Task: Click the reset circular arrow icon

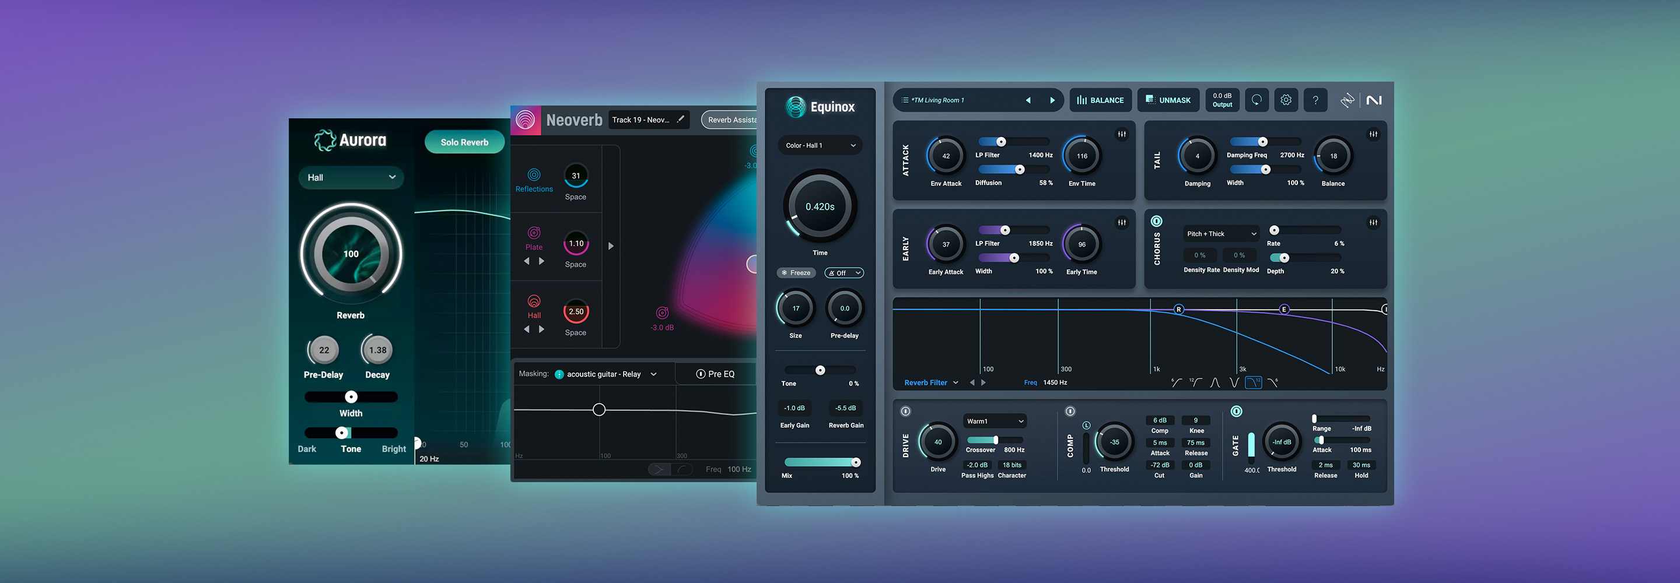Action: 1256,100
